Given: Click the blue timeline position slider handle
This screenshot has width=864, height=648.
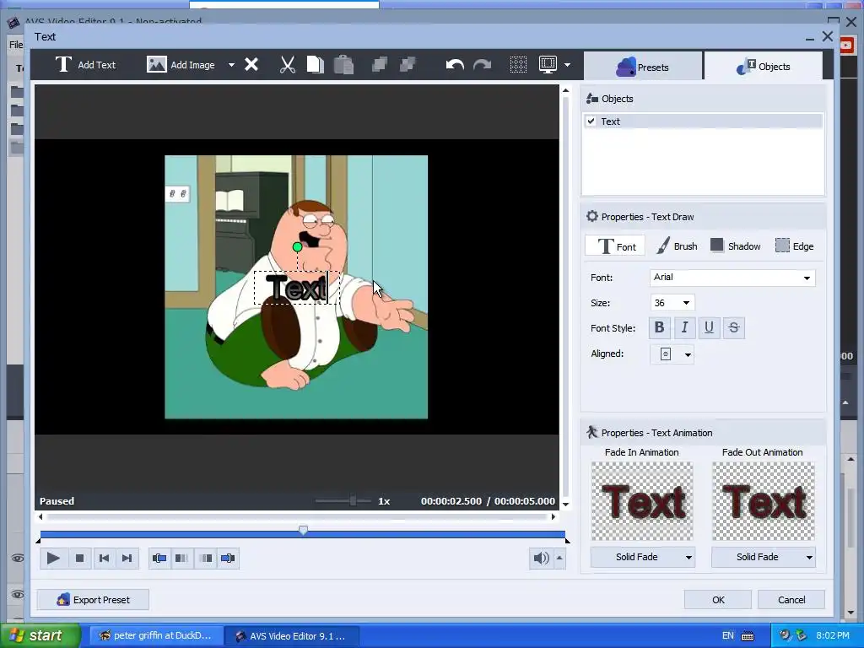Looking at the screenshot, I should 303,530.
